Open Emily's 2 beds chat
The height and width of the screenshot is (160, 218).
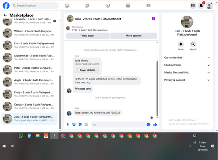click(29, 94)
